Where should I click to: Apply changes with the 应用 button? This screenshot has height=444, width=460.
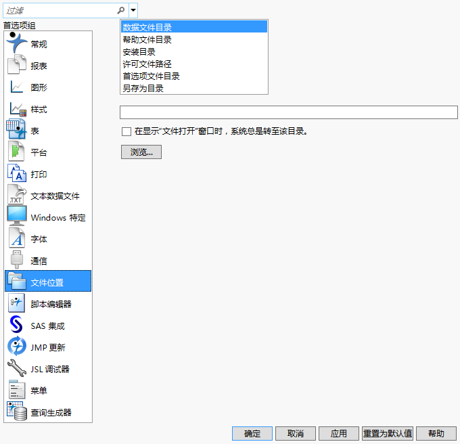pyautogui.click(x=339, y=433)
